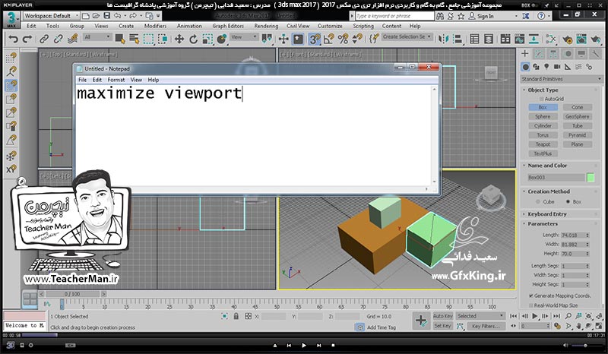Viewport: 608px width, 354px height.
Task: Select the Lights category icon
Action: [546, 67]
